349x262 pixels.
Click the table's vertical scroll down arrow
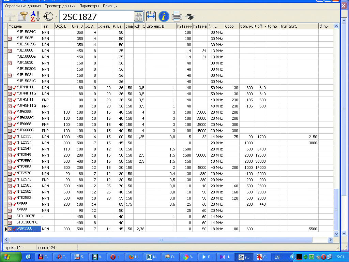click(336, 234)
